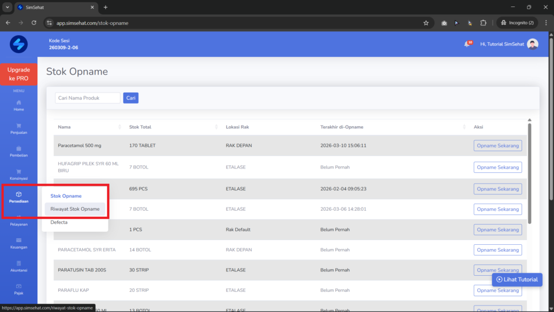Click the Cari search button
This screenshot has width=554, height=312.
click(x=131, y=98)
